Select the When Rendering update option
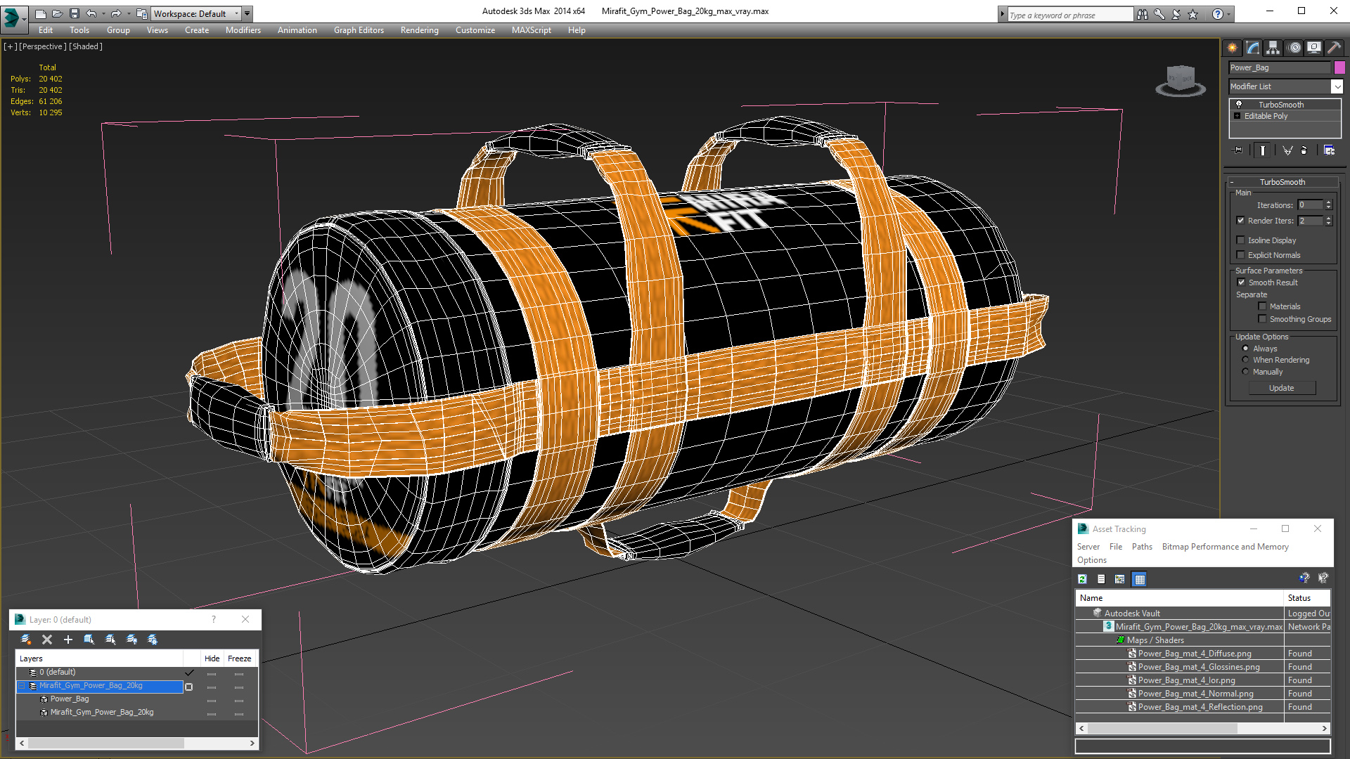Viewport: 1350px width, 759px height. [x=1246, y=360]
